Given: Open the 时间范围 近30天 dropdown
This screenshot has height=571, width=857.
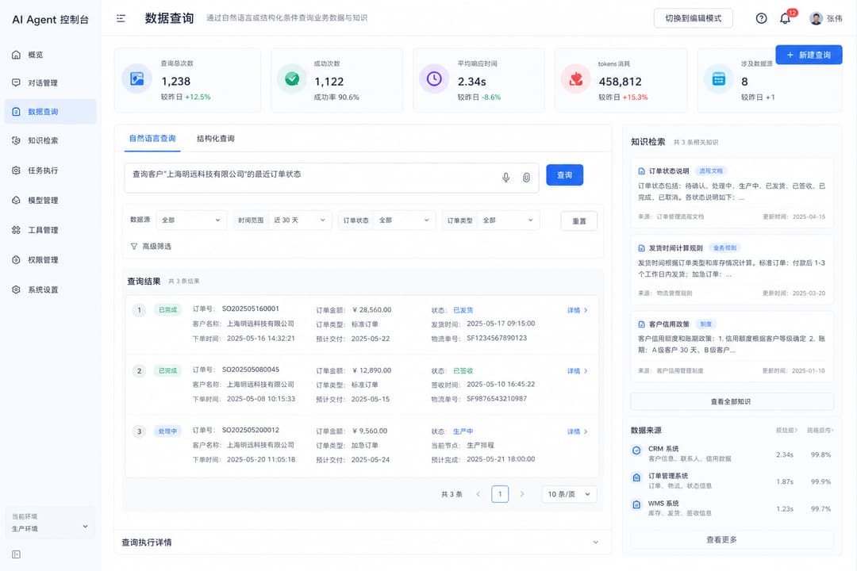Looking at the screenshot, I should [x=299, y=220].
